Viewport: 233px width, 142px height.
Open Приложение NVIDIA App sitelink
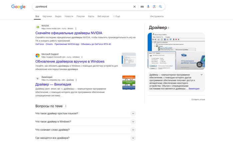tap(67, 44)
